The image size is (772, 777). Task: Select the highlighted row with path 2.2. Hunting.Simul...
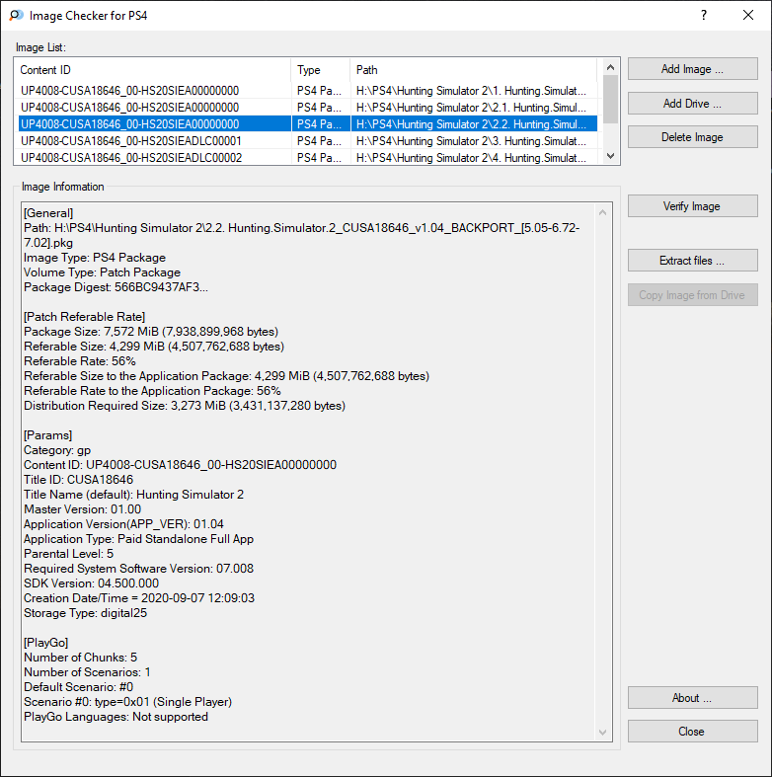pos(308,123)
